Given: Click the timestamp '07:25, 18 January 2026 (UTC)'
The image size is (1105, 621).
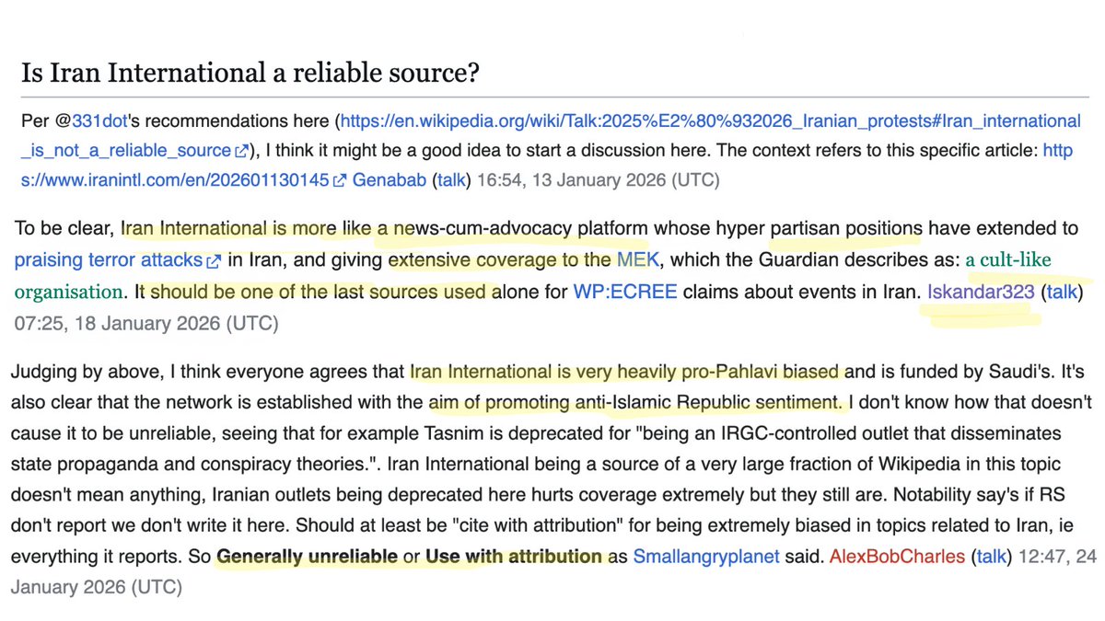Looking at the screenshot, I should tap(146, 323).
